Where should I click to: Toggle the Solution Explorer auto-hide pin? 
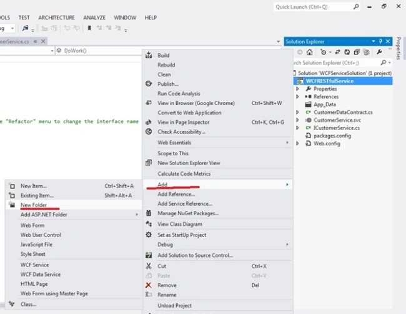(380, 41)
